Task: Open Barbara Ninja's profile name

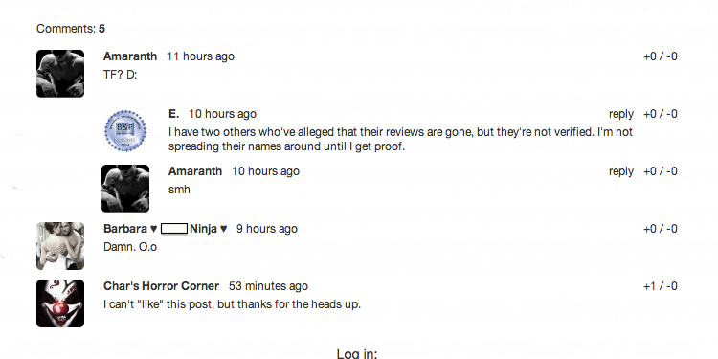Action: click(165, 229)
